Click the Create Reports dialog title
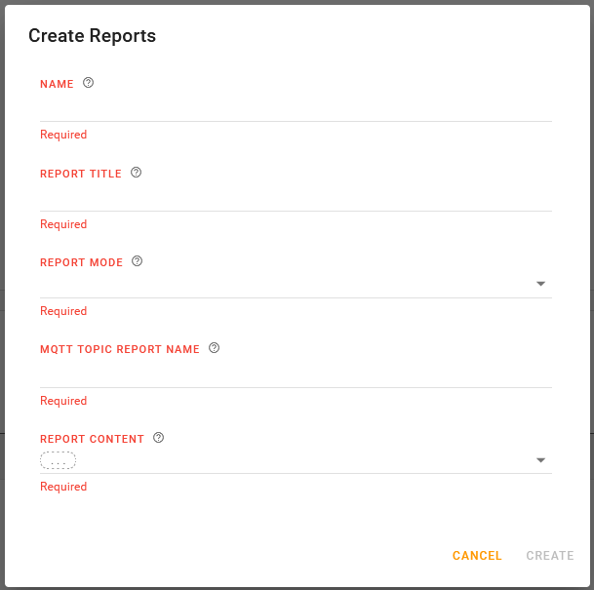The image size is (594, 590). 93,36
